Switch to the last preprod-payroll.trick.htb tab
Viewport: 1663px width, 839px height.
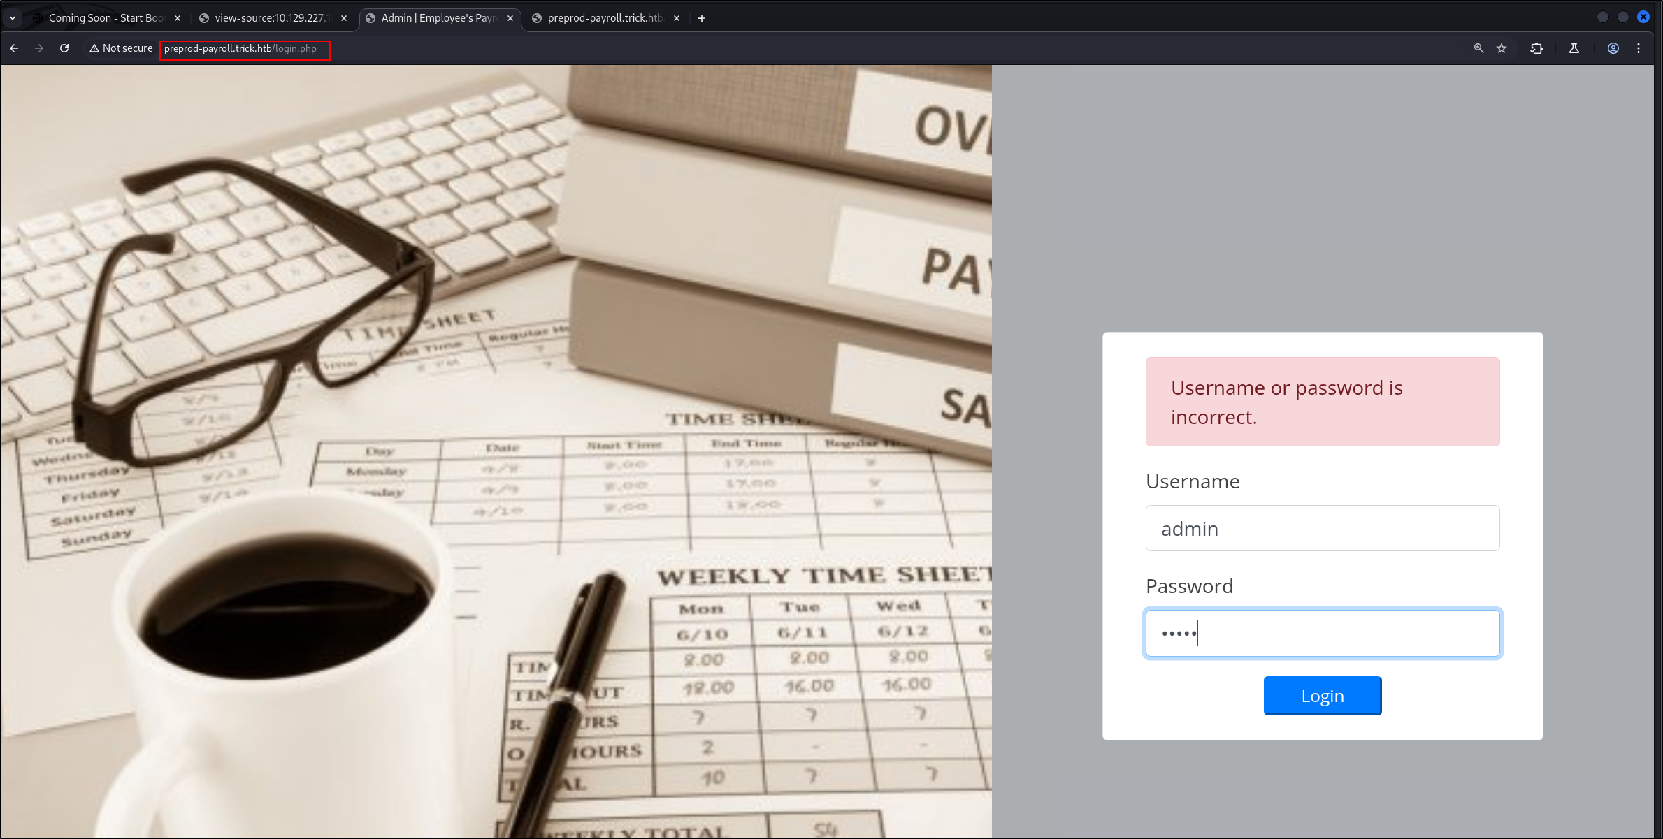(604, 18)
